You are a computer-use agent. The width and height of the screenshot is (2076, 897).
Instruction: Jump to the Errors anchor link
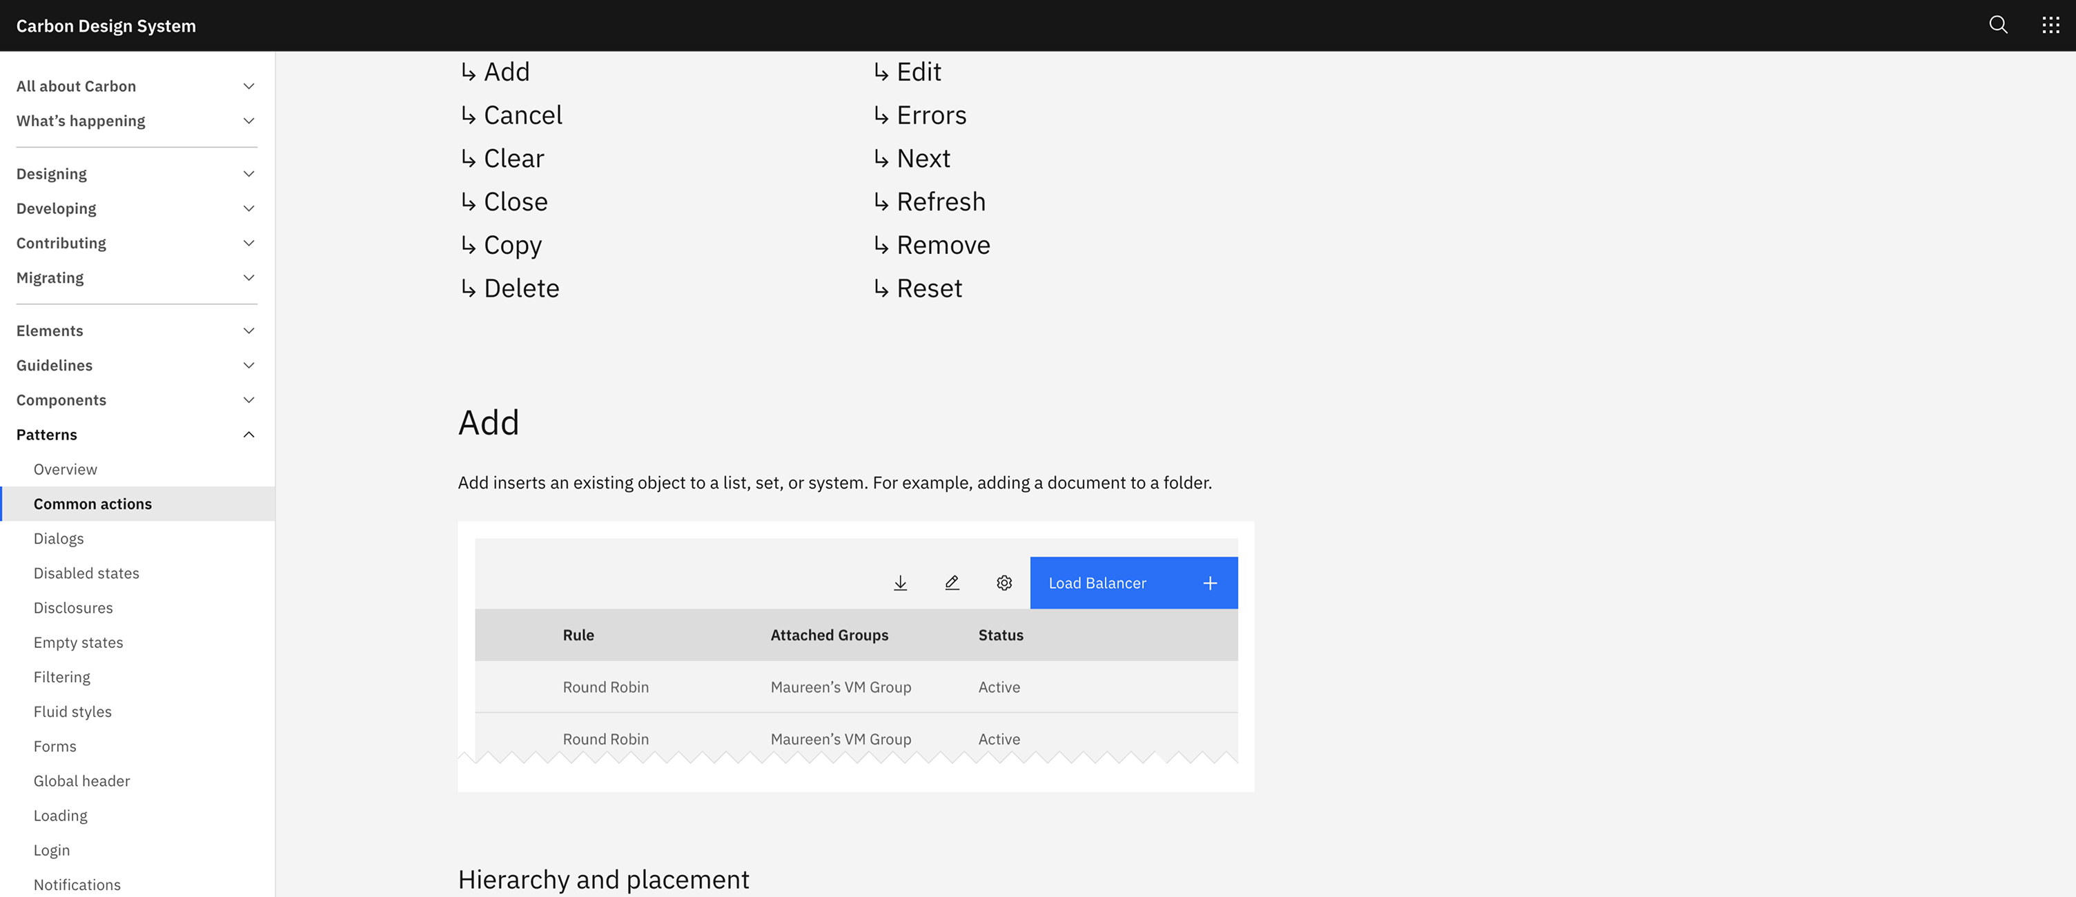(931, 115)
